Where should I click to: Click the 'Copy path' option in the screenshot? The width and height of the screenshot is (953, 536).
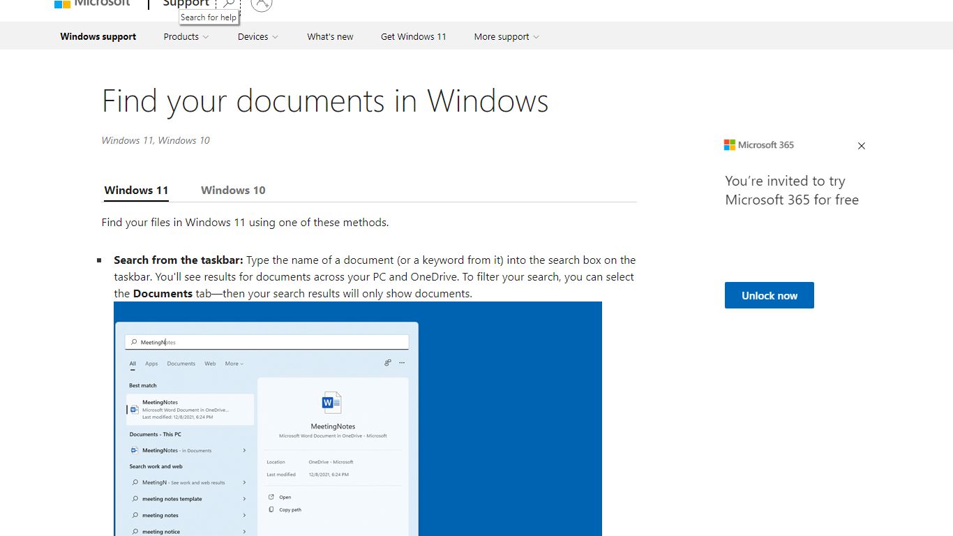pyautogui.click(x=290, y=510)
